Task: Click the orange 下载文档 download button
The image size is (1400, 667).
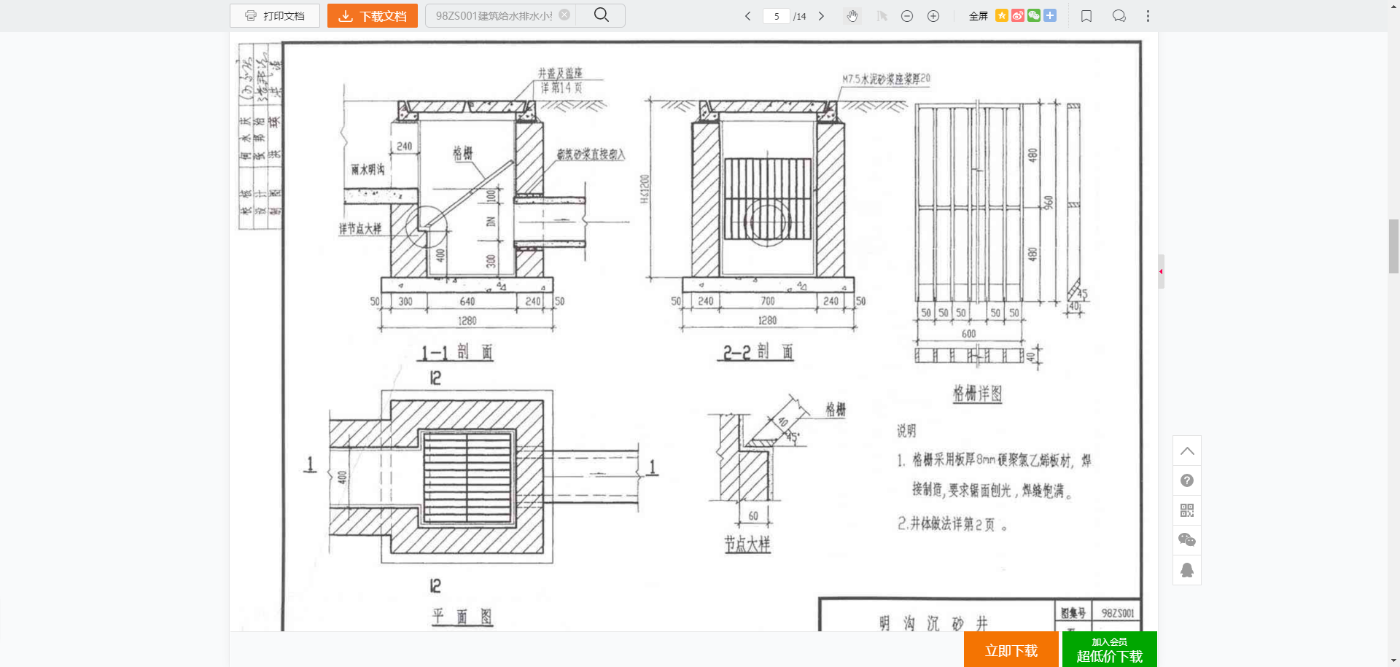Action: (373, 16)
